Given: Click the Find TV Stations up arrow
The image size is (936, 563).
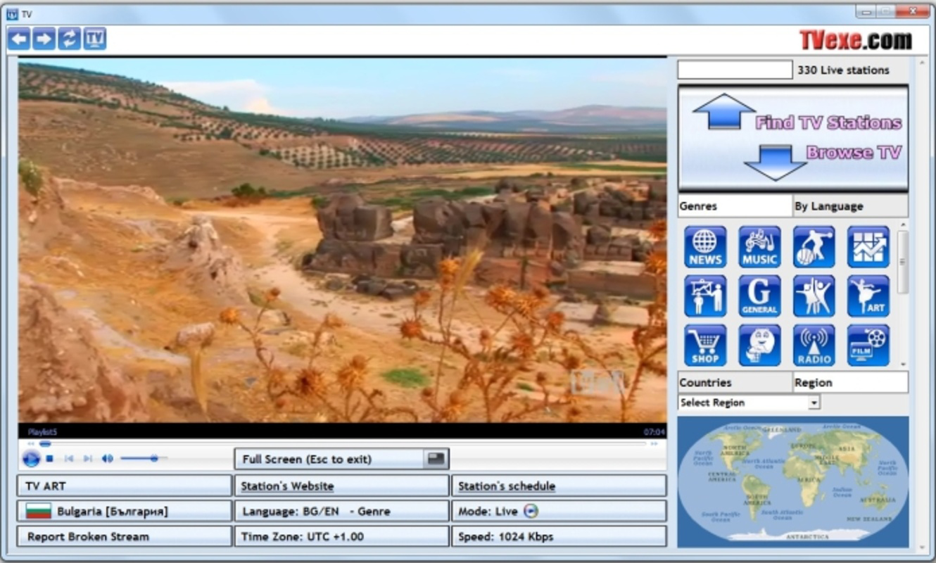Looking at the screenshot, I should 724,111.
